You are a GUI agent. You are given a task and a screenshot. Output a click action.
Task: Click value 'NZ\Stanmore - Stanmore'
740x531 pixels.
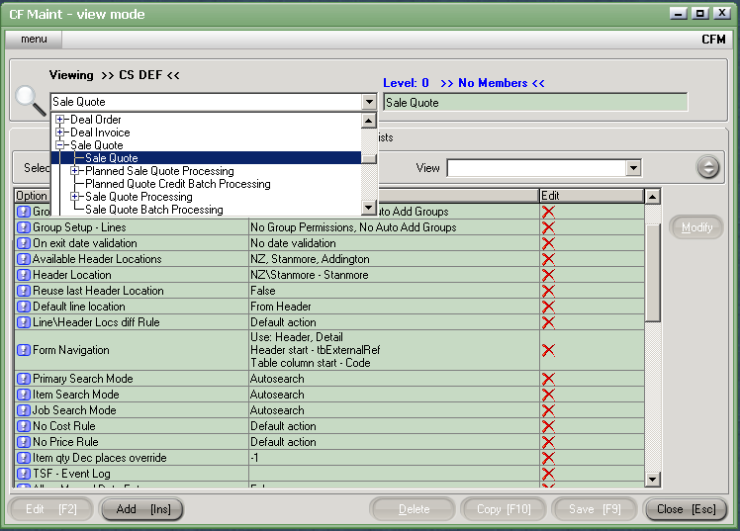[x=309, y=275]
